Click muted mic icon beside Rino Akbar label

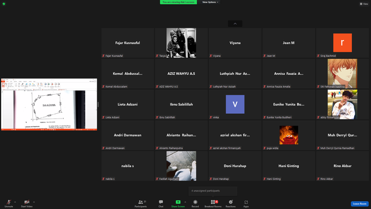coord(318,179)
